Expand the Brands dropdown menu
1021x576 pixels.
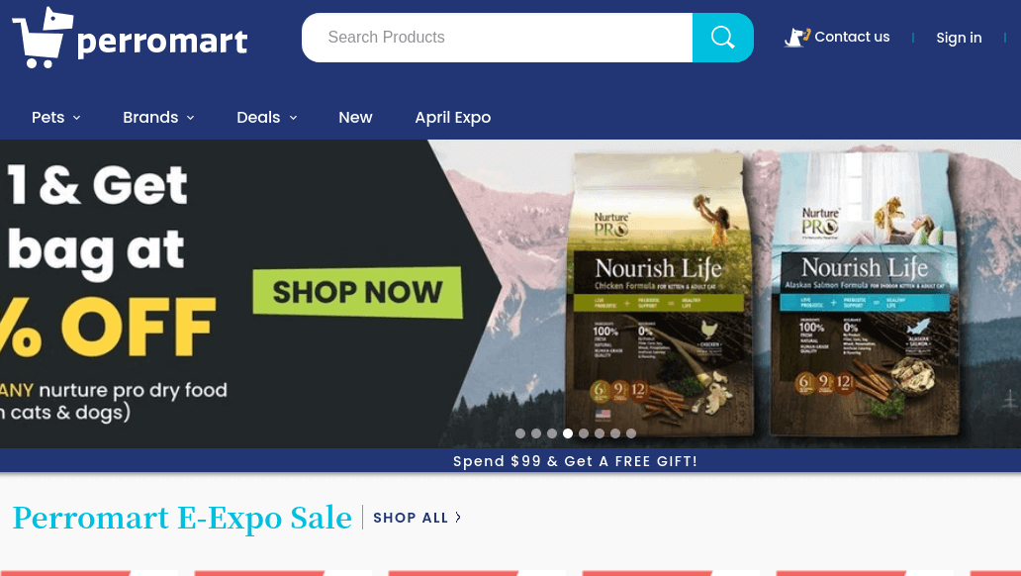(x=158, y=118)
